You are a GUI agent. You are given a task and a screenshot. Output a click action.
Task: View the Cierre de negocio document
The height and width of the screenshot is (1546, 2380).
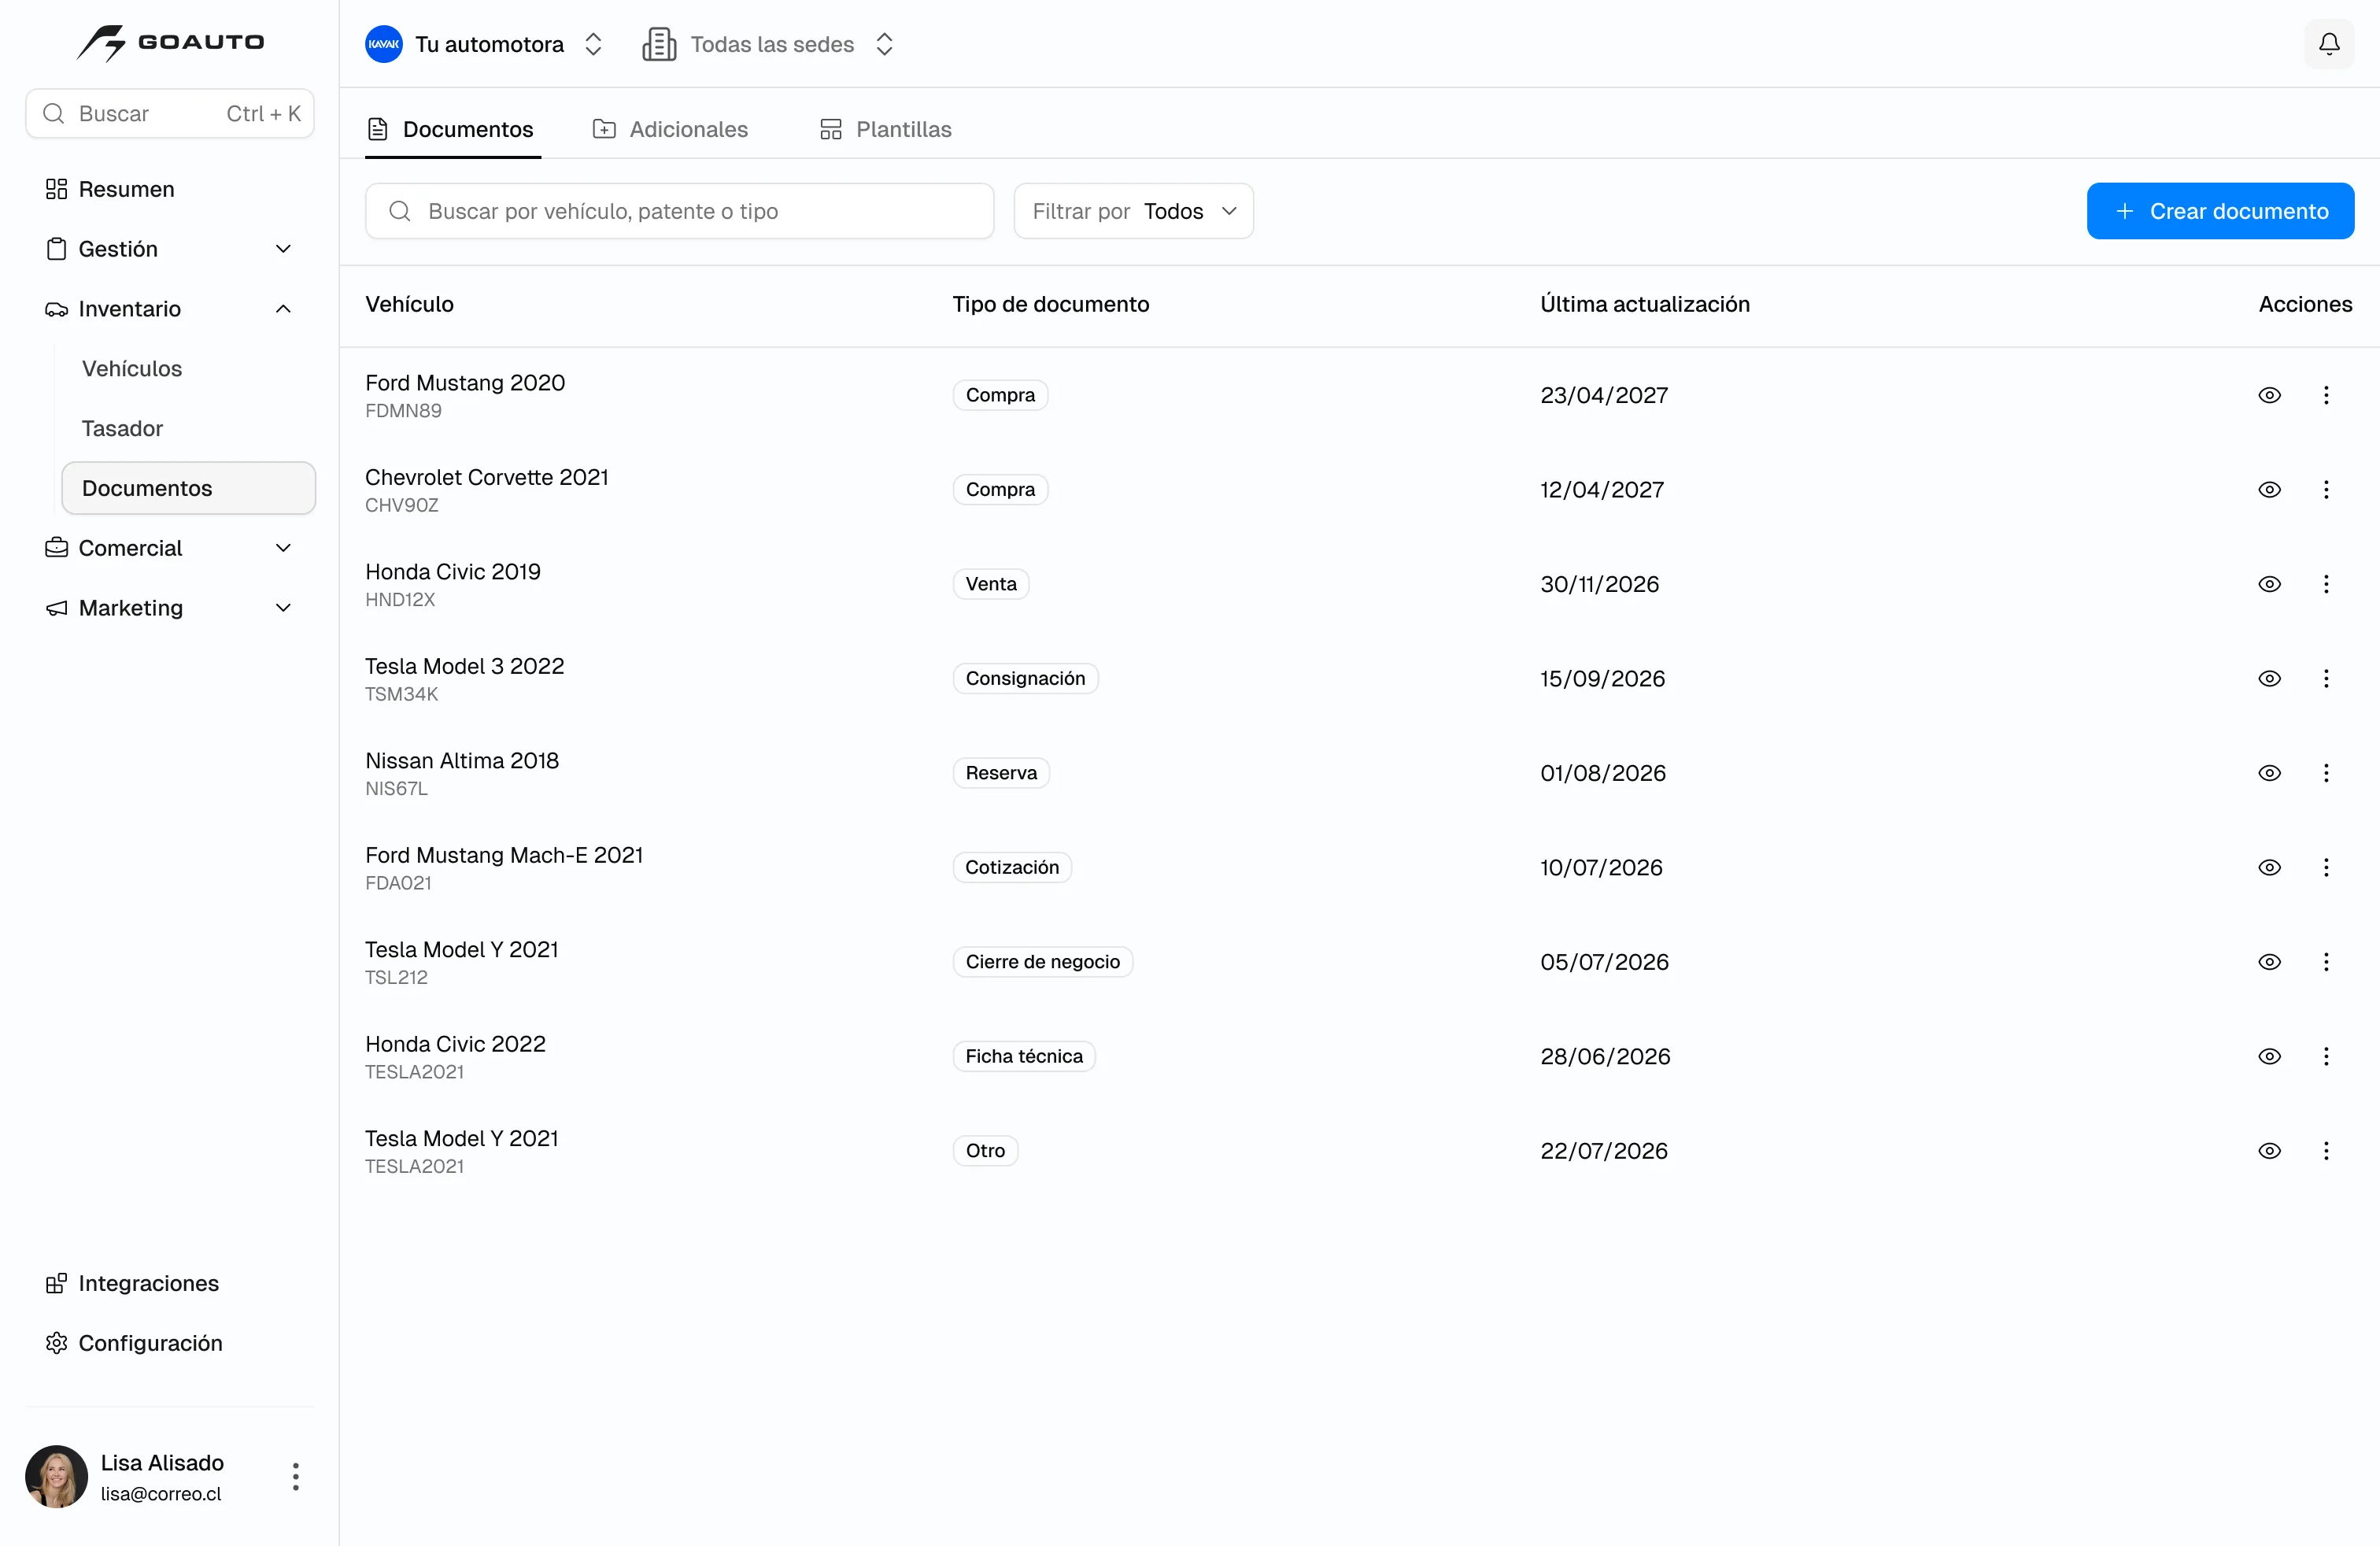[x=2269, y=962]
